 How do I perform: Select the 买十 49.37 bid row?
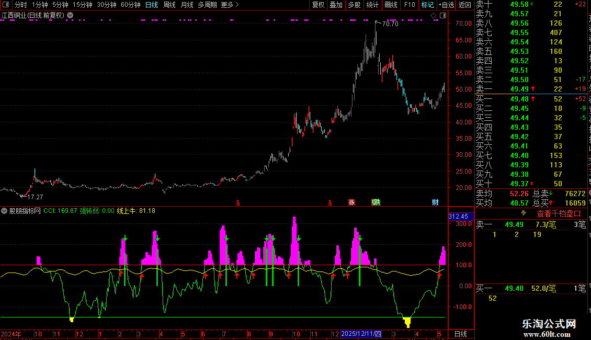(x=531, y=184)
